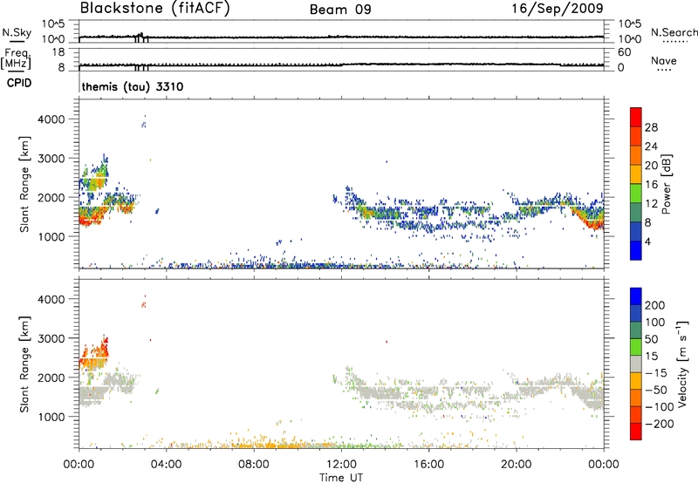Image resolution: width=698 pixels, height=483 pixels.
Task: Click the power colorbar red swatch above 28
Action: click(x=636, y=117)
